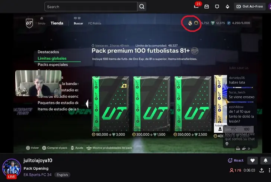Open the mail messages icon
The height and width of the screenshot is (182, 271).
[x=207, y=7]
